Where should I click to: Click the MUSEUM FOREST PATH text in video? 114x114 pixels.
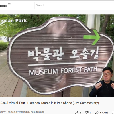pos(63,71)
